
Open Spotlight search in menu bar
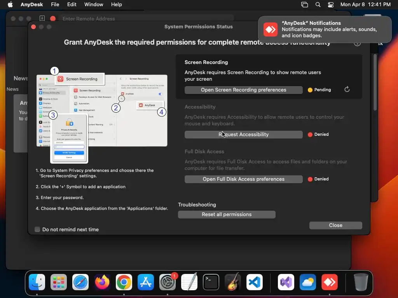(318, 5)
